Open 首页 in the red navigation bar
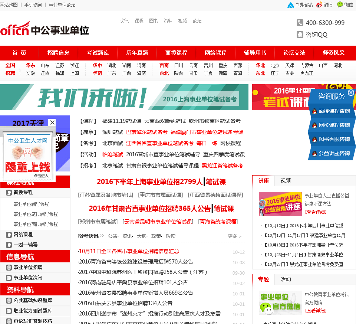This screenshot has height=324, width=356. [x=19, y=53]
